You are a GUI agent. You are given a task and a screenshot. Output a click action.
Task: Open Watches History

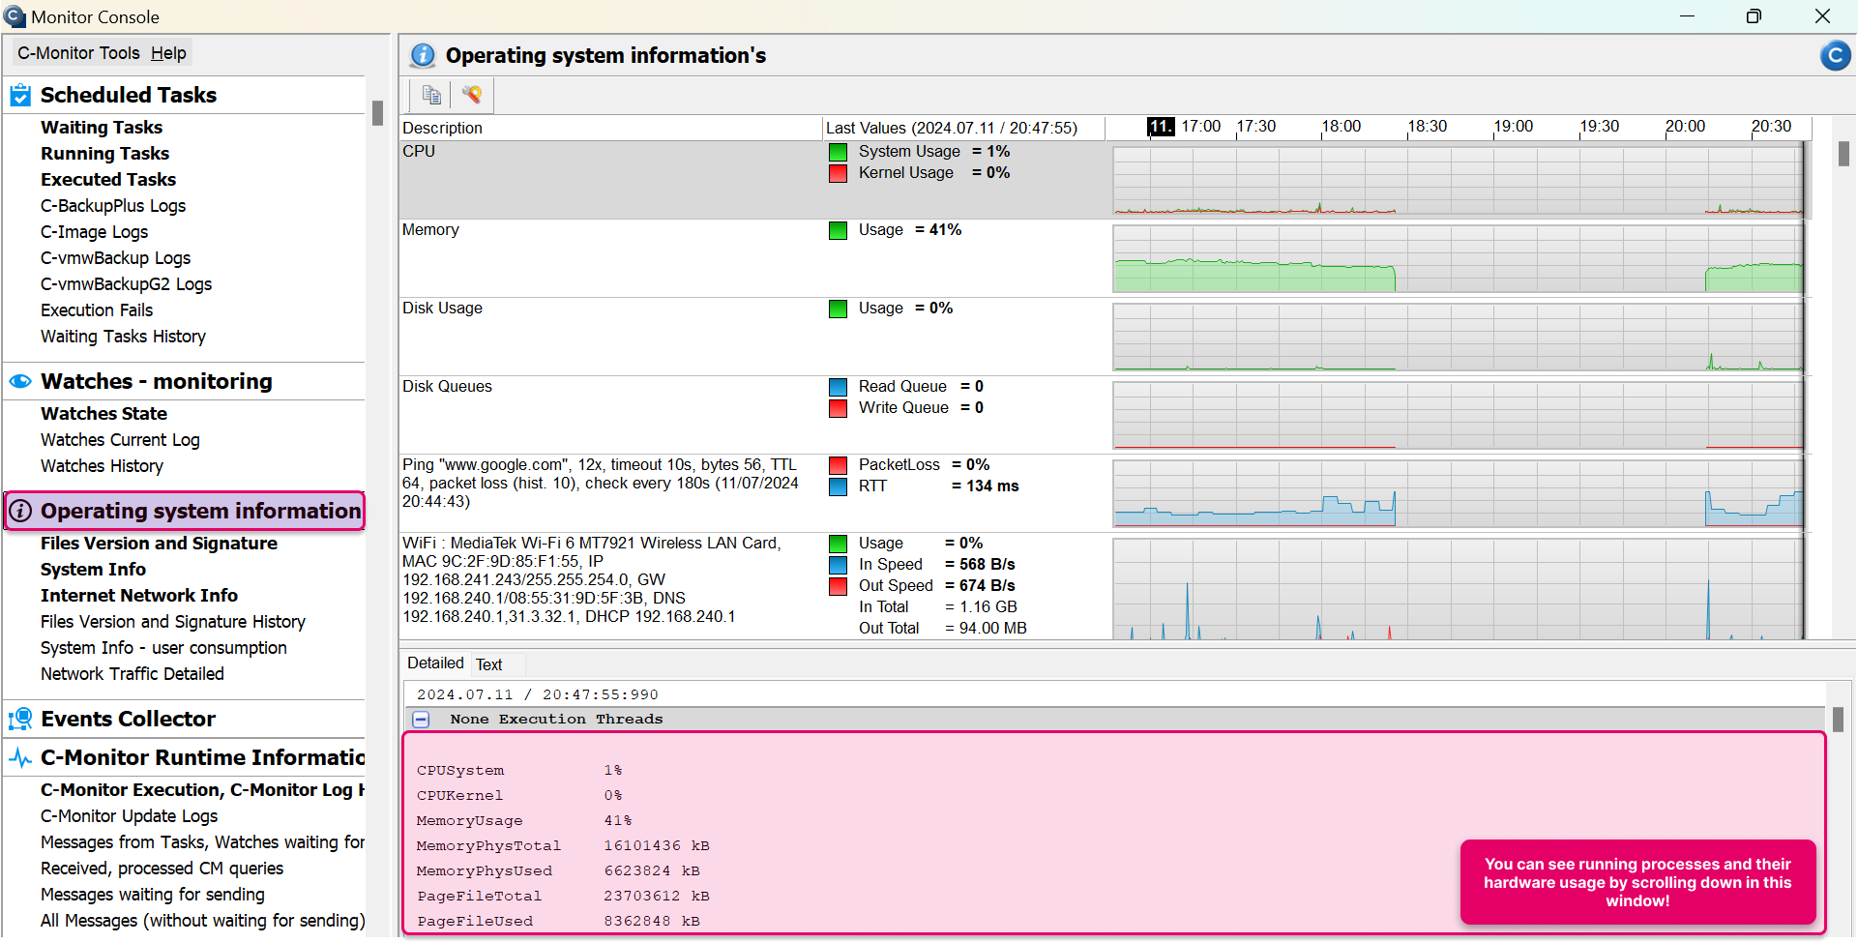[x=102, y=466]
